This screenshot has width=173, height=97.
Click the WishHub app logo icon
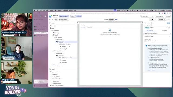click(x=51, y=16)
